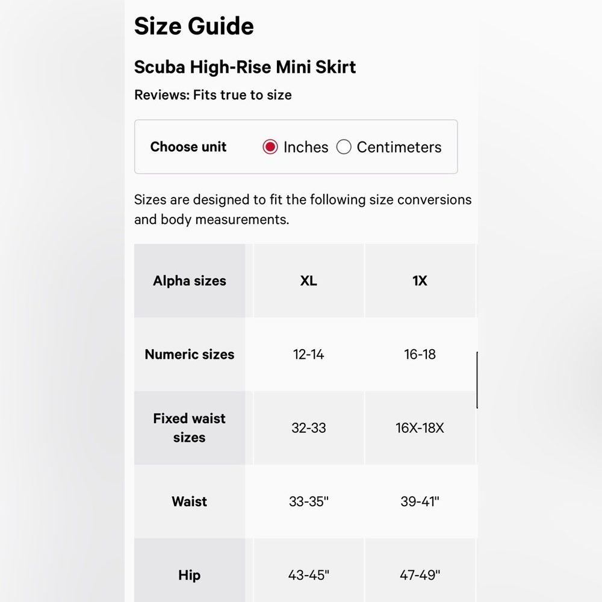Click the vertical scrollbar beside the table

477,380
